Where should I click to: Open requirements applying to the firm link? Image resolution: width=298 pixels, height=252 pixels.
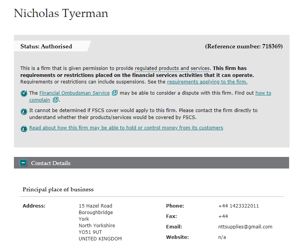point(207,82)
